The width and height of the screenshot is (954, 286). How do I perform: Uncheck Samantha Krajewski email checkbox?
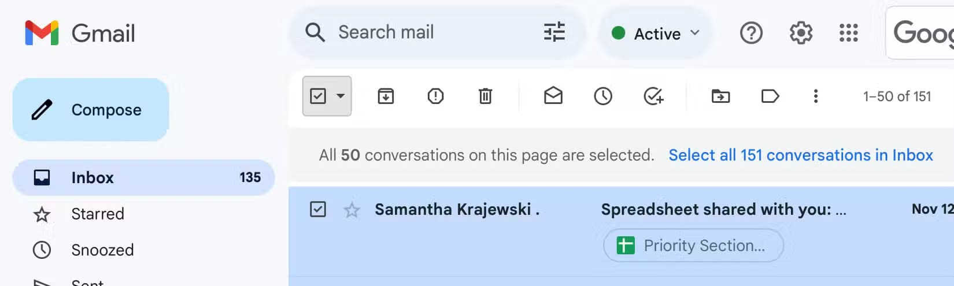tap(318, 209)
